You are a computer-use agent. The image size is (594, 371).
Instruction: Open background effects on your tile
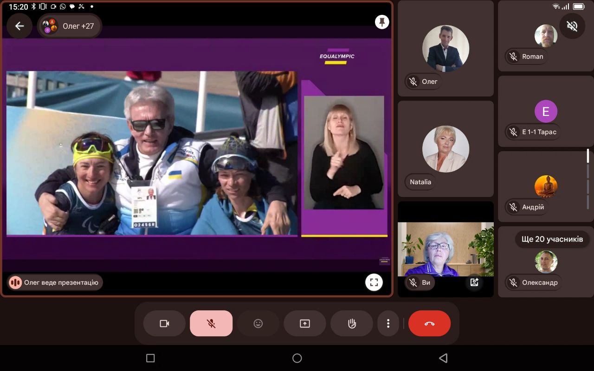click(x=474, y=282)
